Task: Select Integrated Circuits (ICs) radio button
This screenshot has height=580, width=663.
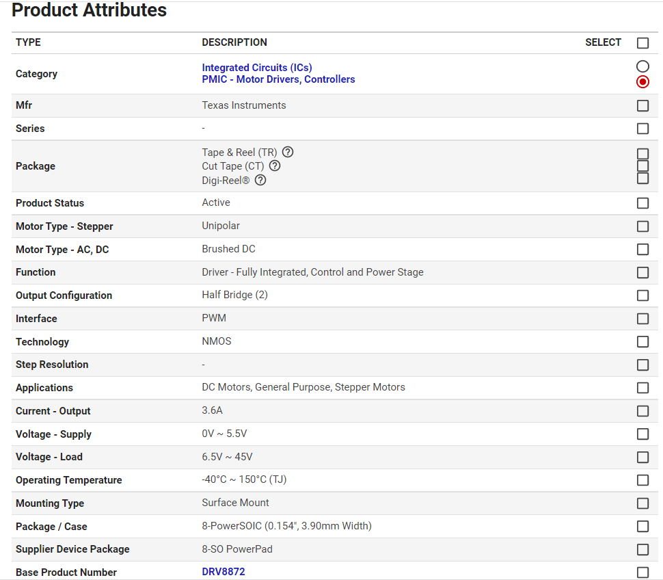Action: pyautogui.click(x=642, y=66)
